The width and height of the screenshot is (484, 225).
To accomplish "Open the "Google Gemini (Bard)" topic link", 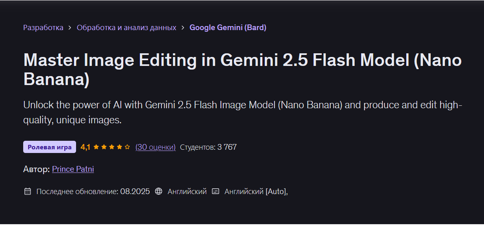I will 228,28.
